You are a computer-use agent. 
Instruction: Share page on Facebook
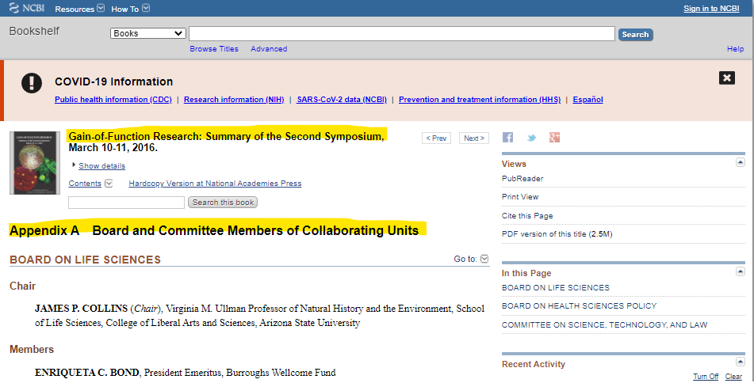[x=507, y=138]
